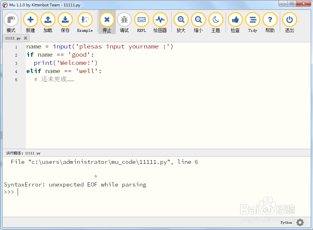Viewport: 313px width, 230px height.
Task: Open the Example browser
Action: [85, 20]
